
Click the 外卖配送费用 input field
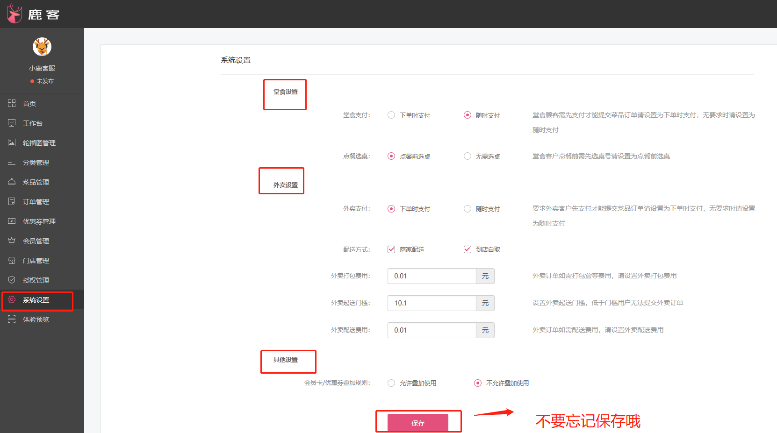click(432, 330)
